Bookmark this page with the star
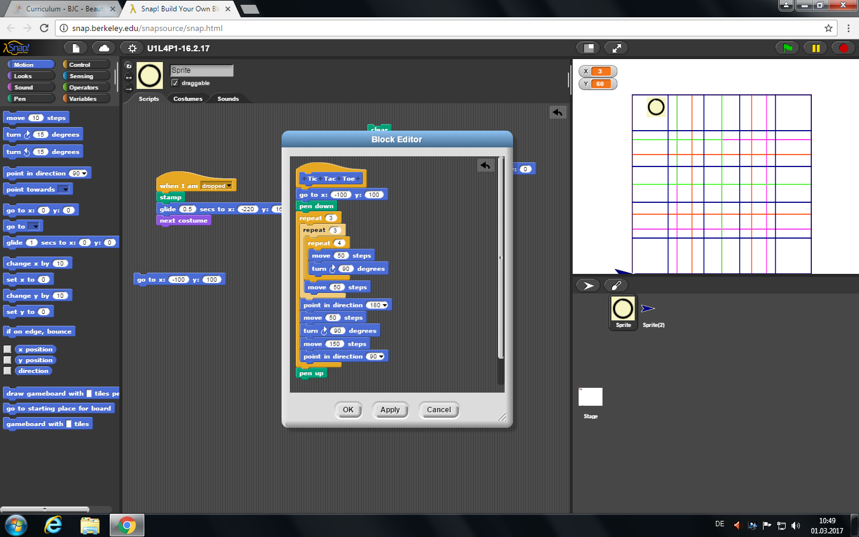Viewport: 859px width, 537px height. point(828,28)
